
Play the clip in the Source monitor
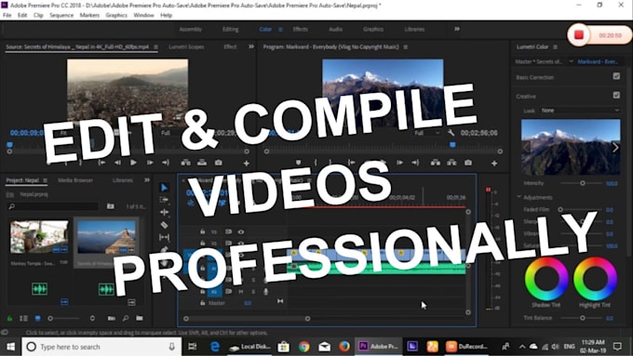pyautogui.click(x=133, y=163)
